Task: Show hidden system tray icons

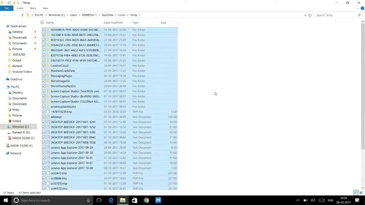Action: (x=298, y=200)
